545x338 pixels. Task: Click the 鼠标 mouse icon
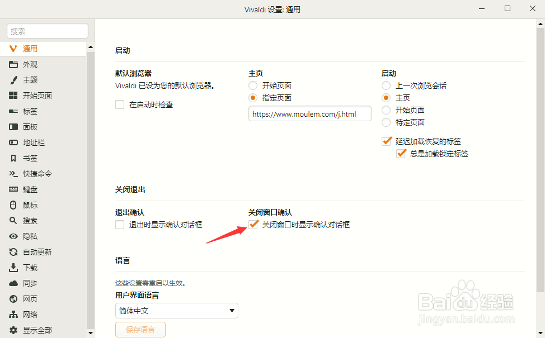[x=13, y=204]
